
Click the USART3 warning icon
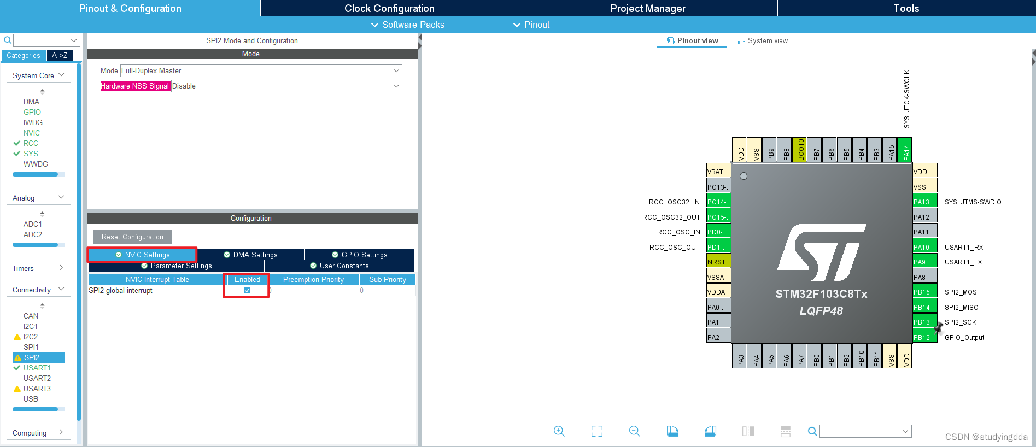pyautogui.click(x=17, y=389)
